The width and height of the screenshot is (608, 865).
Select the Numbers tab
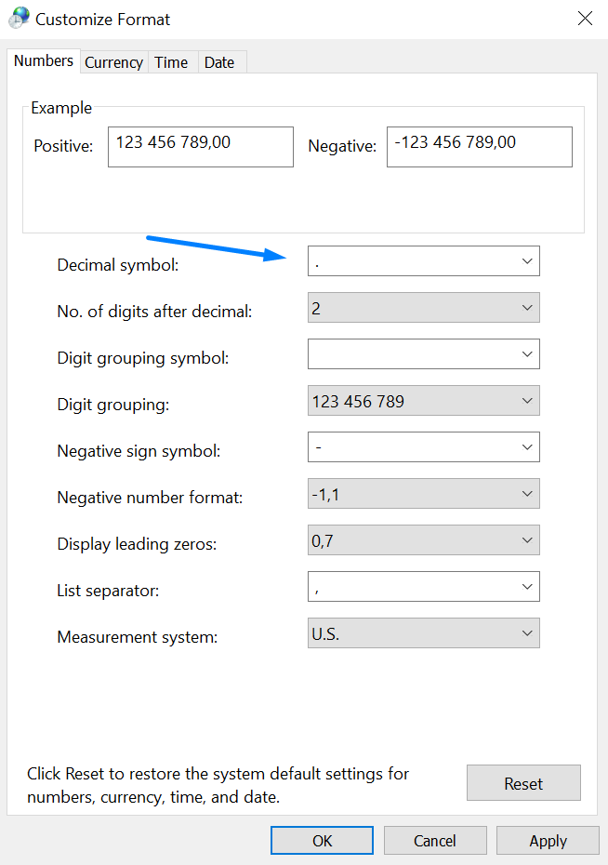tap(44, 60)
